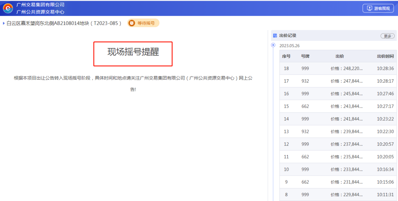This screenshot has width=398, height=201.
Task: Click the 序号 column header
Action: 286,56
